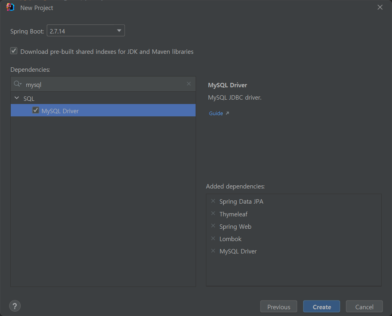Select MySQL Driver in added dependencies list
The image size is (392, 316).
point(238,251)
